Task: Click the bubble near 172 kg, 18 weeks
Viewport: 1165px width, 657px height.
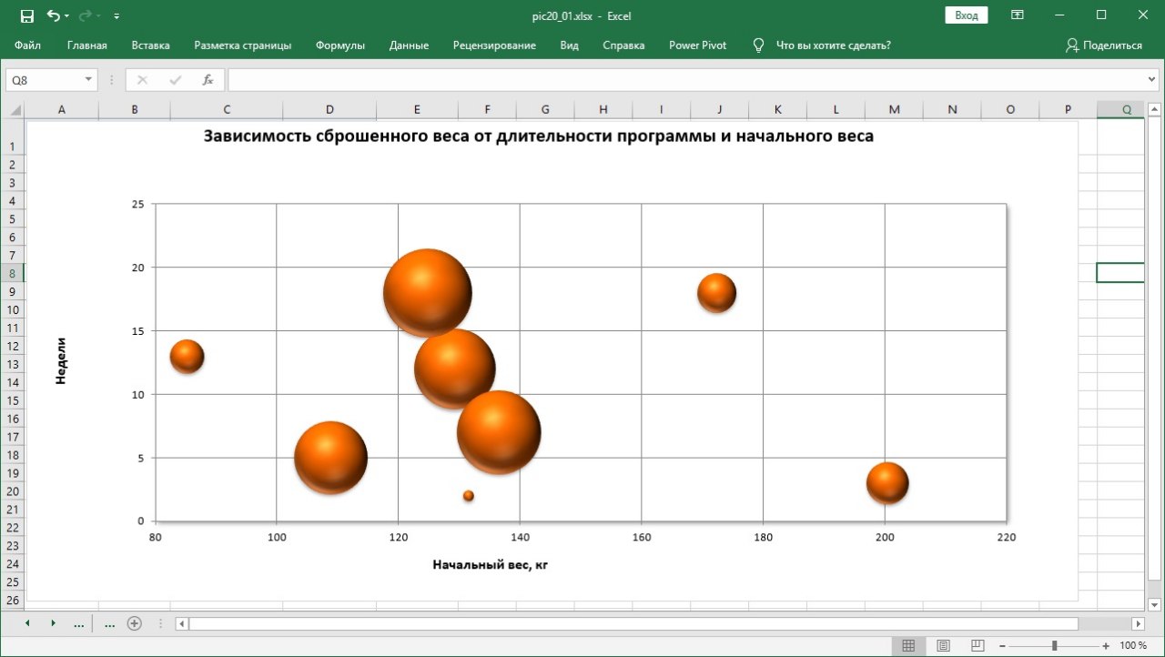Action: click(717, 293)
